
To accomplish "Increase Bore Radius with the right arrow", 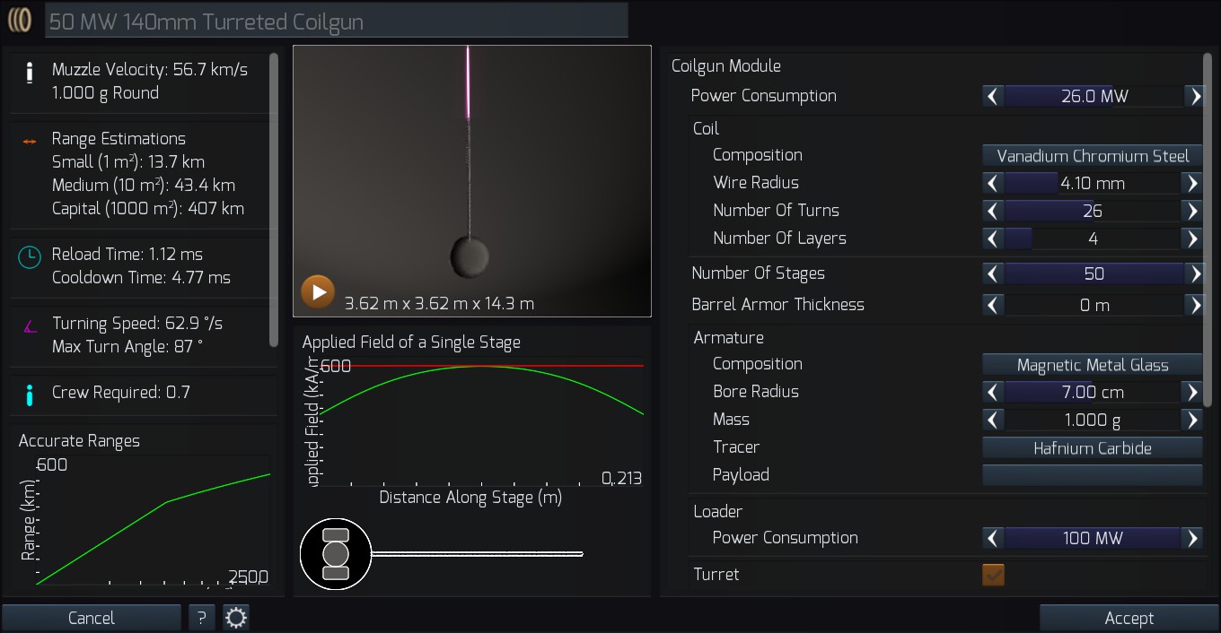I will 1193,392.
